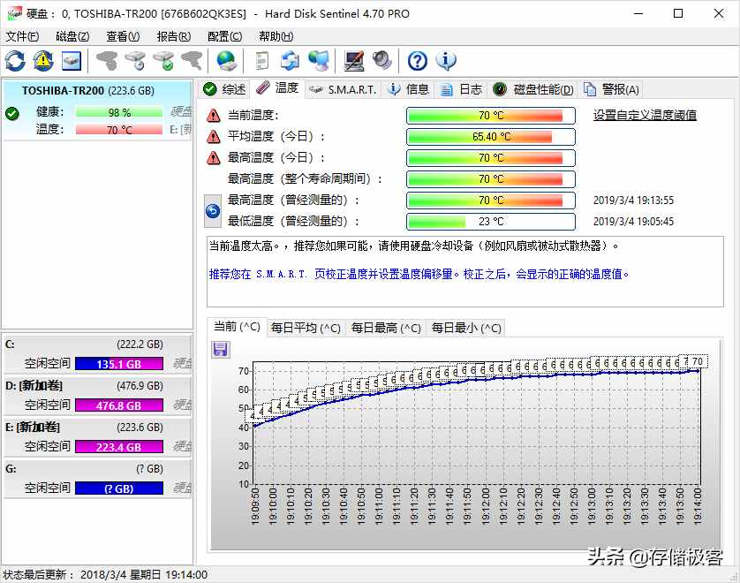Click the send report by mail icon
Screen dimensions: 740x583
point(290,61)
